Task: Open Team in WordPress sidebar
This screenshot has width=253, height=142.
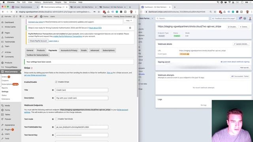Action: (7, 46)
